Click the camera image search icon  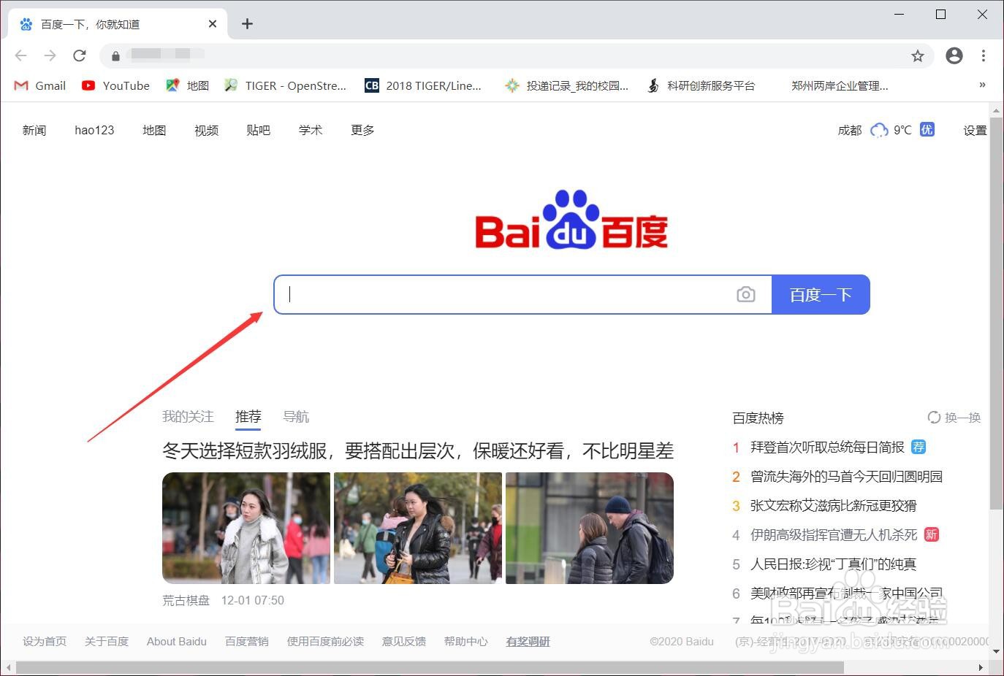pyautogui.click(x=746, y=294)
